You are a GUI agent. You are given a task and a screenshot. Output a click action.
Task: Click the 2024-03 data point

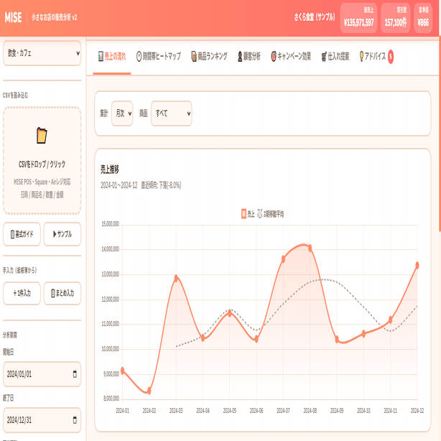[x=176, y=279]
